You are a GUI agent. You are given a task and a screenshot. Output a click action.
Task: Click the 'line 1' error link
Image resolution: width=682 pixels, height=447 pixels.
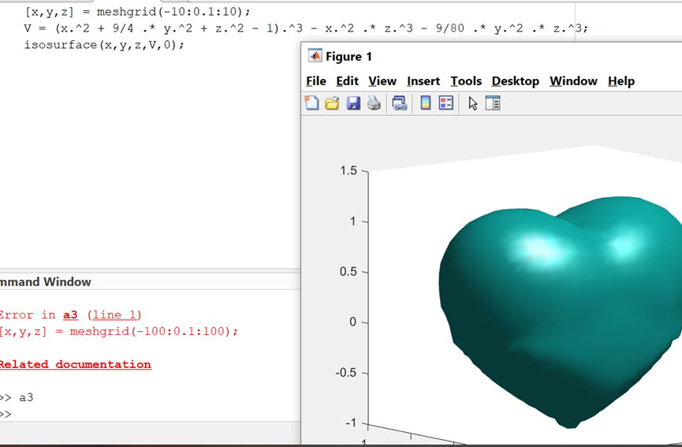click(x=115, y=315)
